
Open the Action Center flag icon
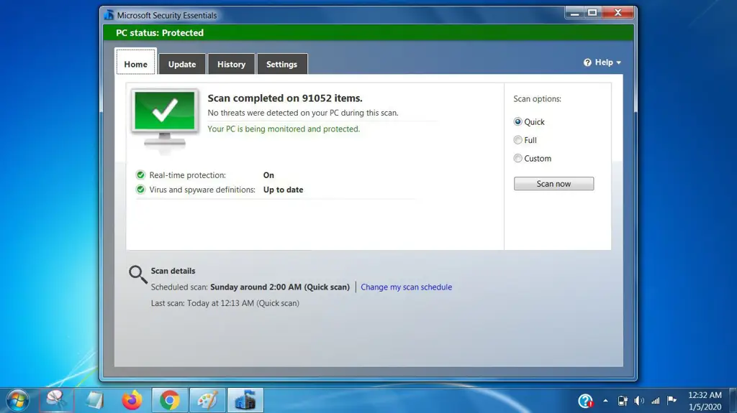672,400
